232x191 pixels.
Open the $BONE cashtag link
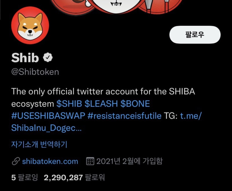pos(135,103)
